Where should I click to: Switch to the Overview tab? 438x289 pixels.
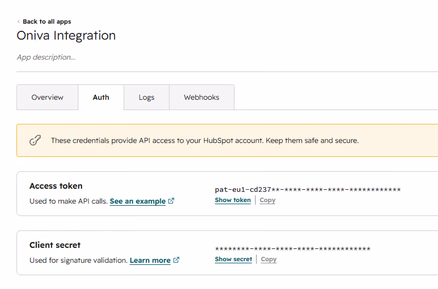click(47, 97)
